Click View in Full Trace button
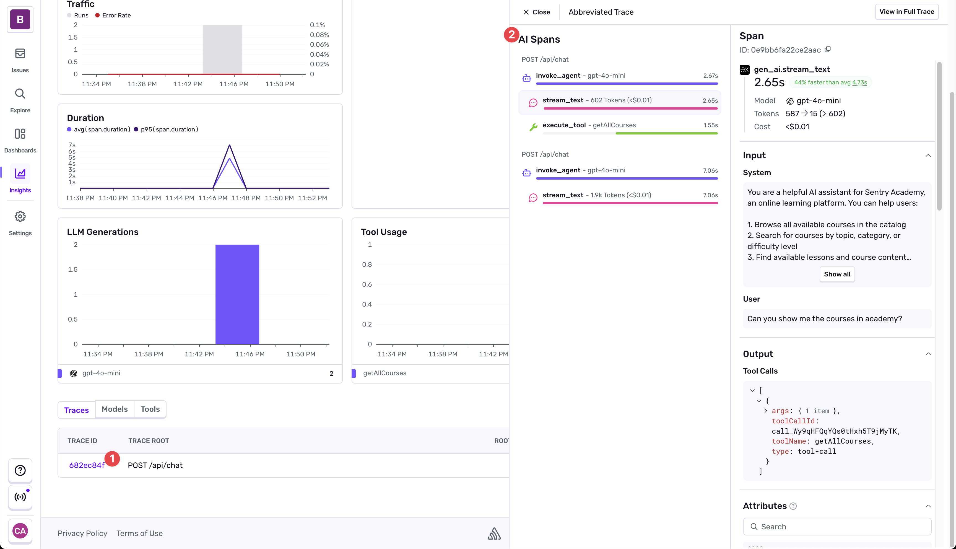Image resolution: width=956 pixels, height=549 pixels. [906, 12]
